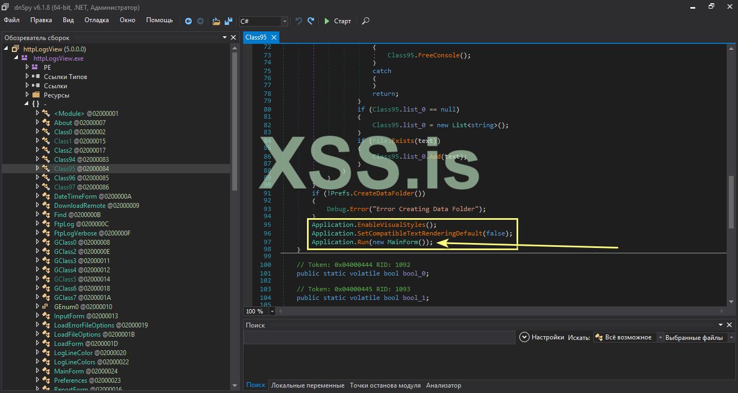
Task: Click the navigate back arrow icon
Action: [188, 21]
